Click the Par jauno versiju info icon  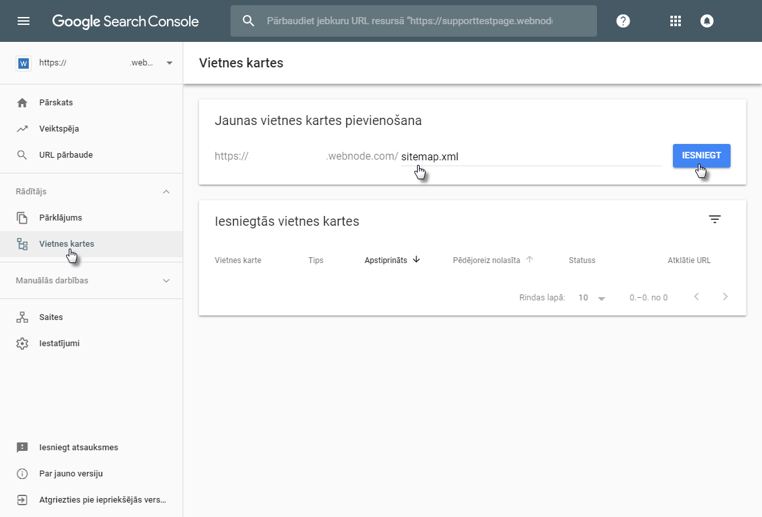pos(22,474)
